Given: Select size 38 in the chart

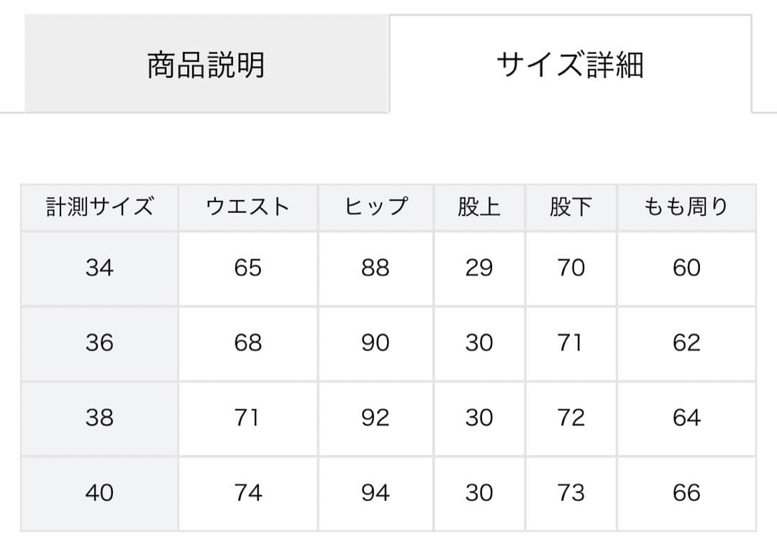Looking at the screenshot, I should pyautogui.click(x=99, y=418).
